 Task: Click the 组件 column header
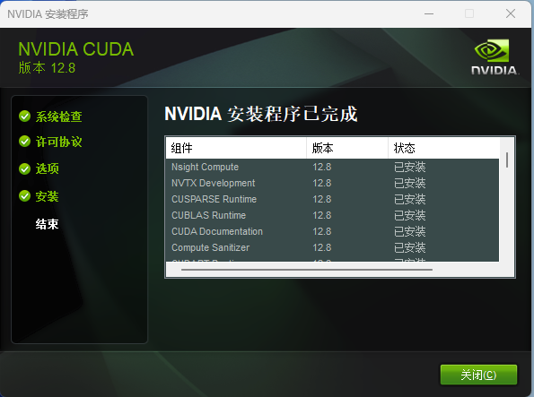click(236, 148)
